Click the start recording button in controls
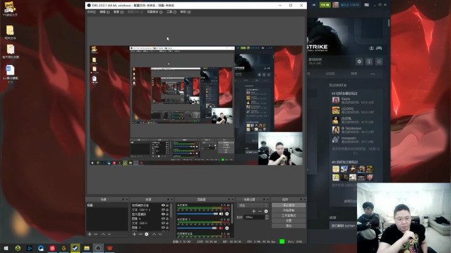 point(289,210)
